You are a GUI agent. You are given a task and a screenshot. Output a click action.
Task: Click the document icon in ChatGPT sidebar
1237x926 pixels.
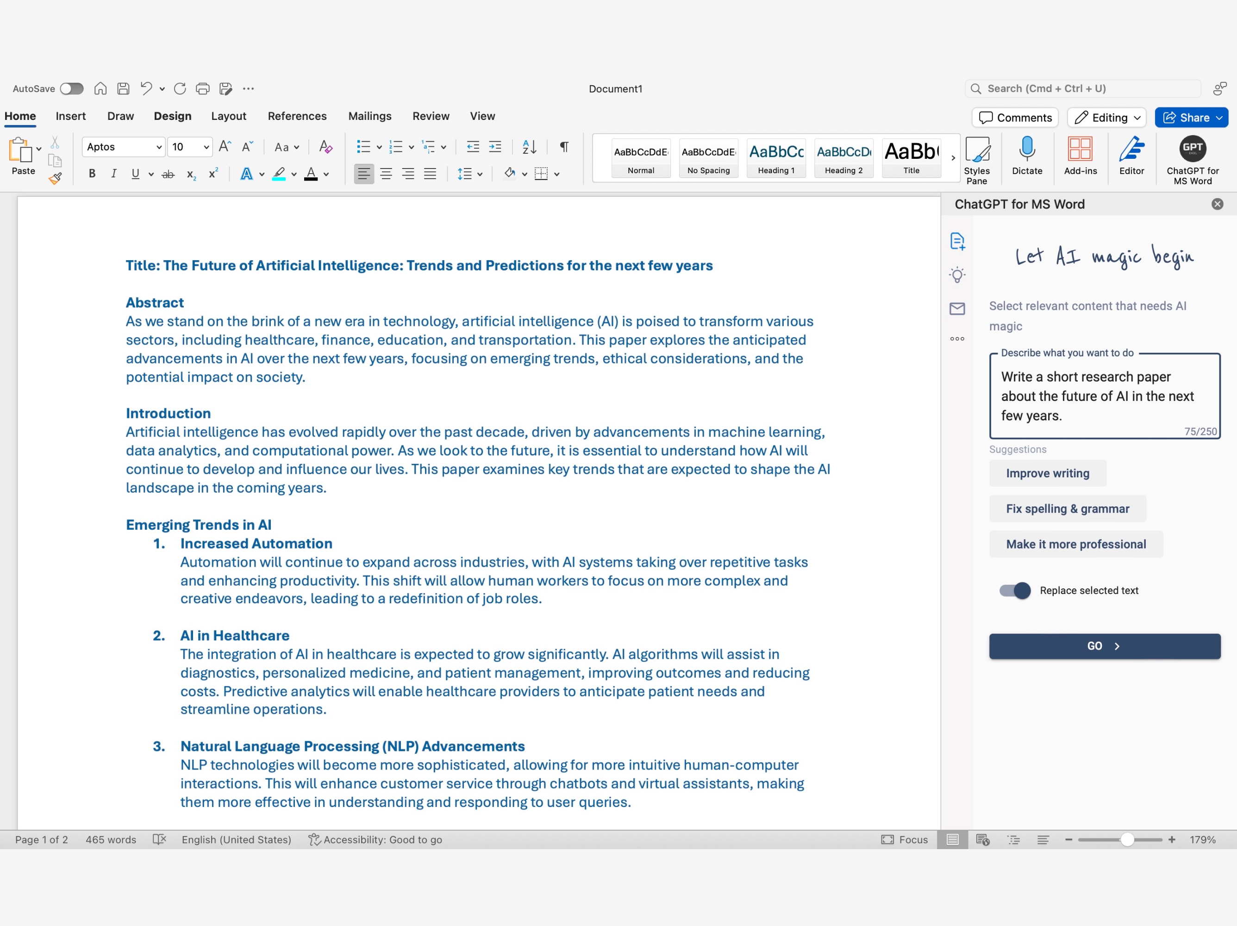pyautogui.click(x=957, y=241)
